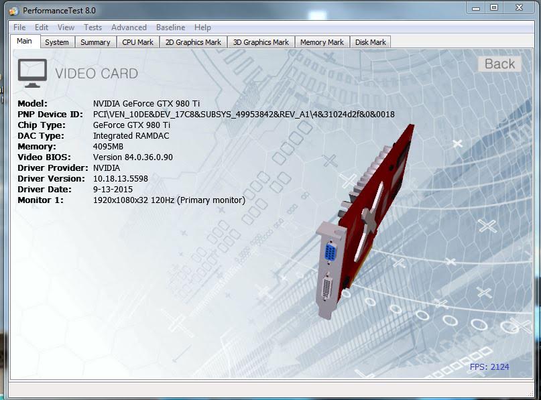
Task: Click the VIDEO CARD heading text
Action: [97, 74]
